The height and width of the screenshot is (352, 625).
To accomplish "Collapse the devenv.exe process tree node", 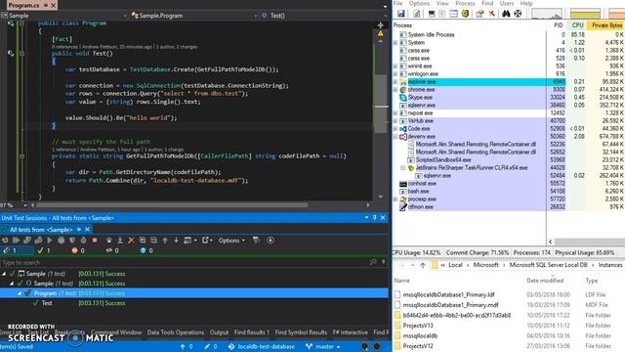I will (x=396, y=137).
